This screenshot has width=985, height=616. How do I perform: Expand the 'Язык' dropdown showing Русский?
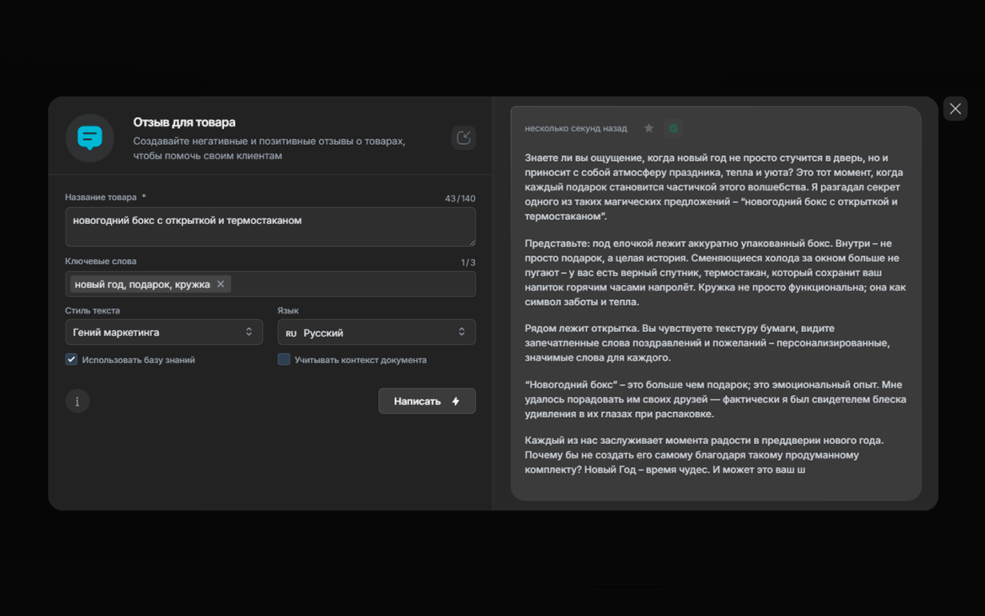point(376,332)
